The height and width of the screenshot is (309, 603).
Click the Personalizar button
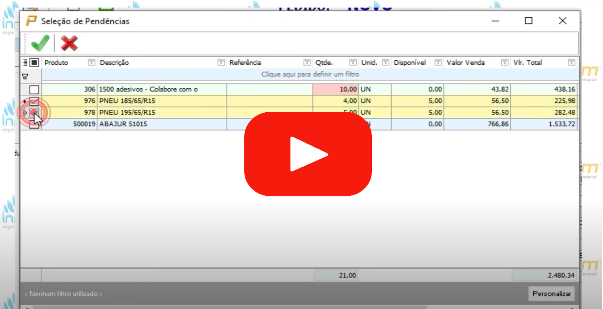coord(552,294)
